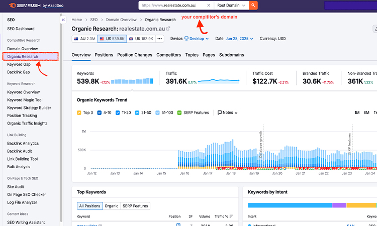Open the Pages tab

point(209,55)
